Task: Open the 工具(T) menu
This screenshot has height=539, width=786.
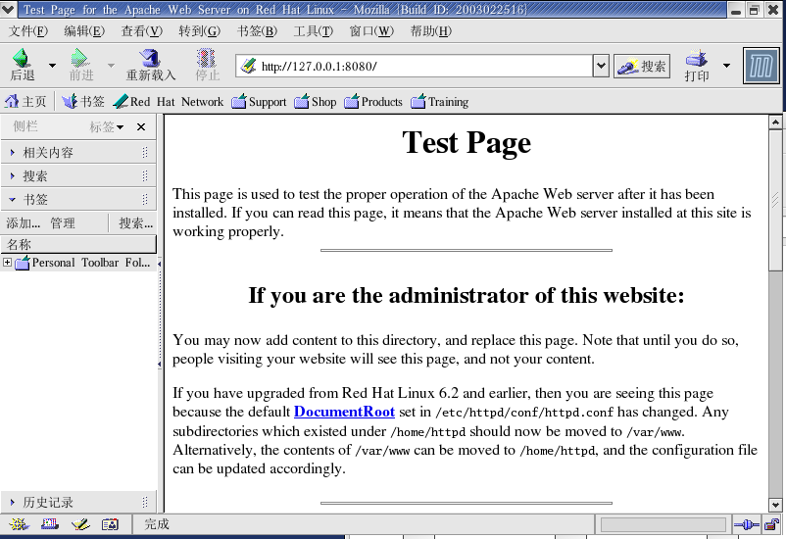Action: click(313, 31)
